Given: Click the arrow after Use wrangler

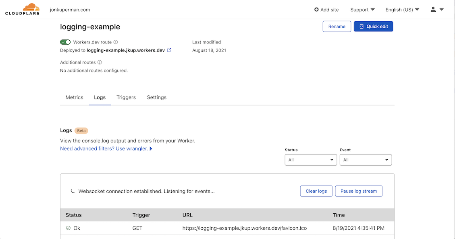Looking at the screenshot, I should click(x=151, y=148).
